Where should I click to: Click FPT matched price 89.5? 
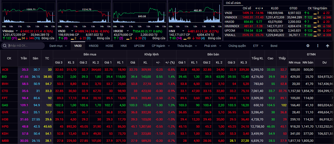point(134,98)
